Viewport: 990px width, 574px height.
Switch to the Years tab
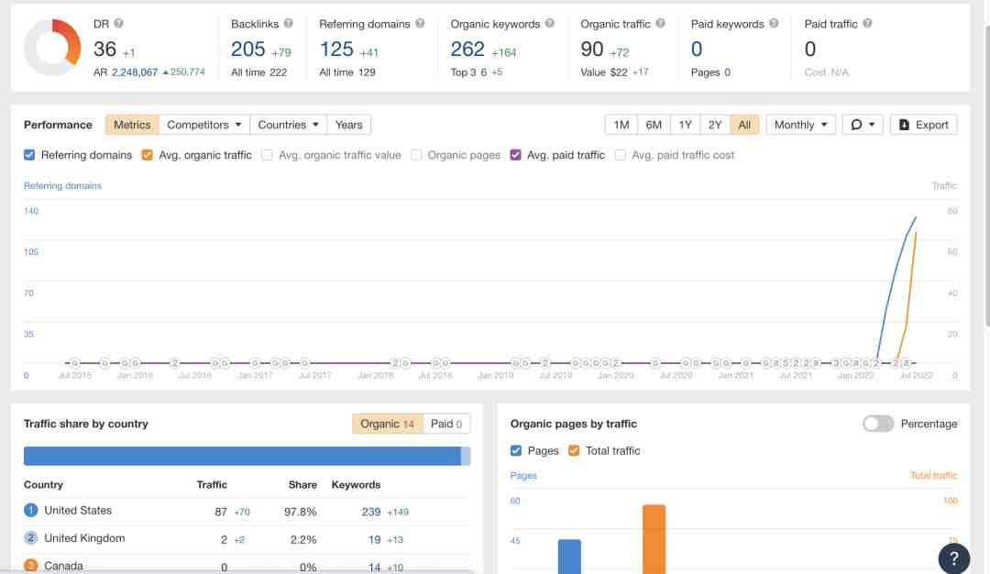[x=349, y=125]
